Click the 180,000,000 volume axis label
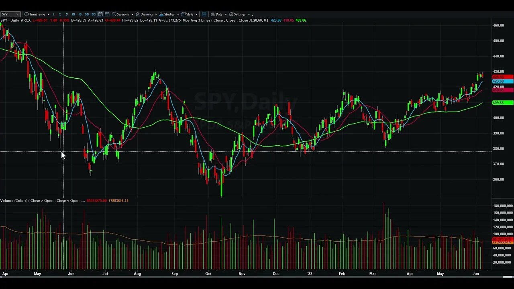Viewport: 514px width, 289px height. point(502,206)
